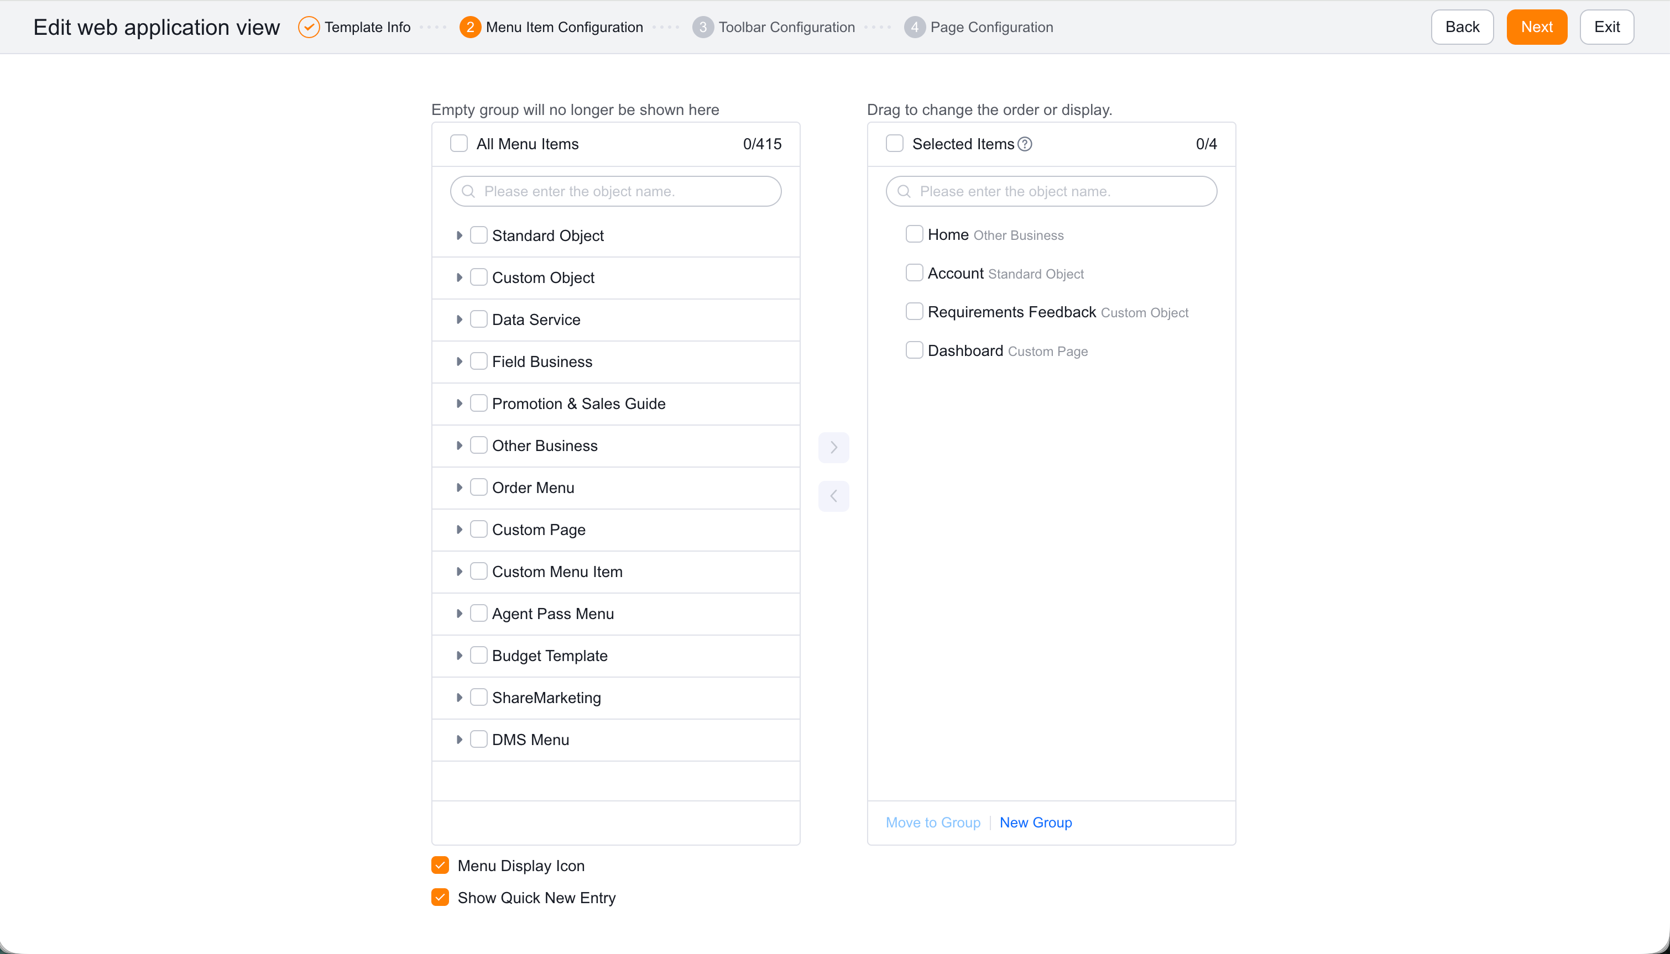
Task: Check the All Menu Items checkbox
Action: pyautogui.click(x=459, y=144)
